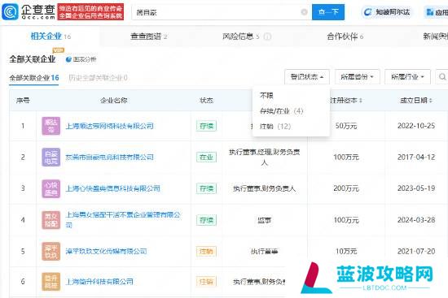Click the Qcc.com logo icon
This screenshot has height=298, width=448.
pos(10,11)
